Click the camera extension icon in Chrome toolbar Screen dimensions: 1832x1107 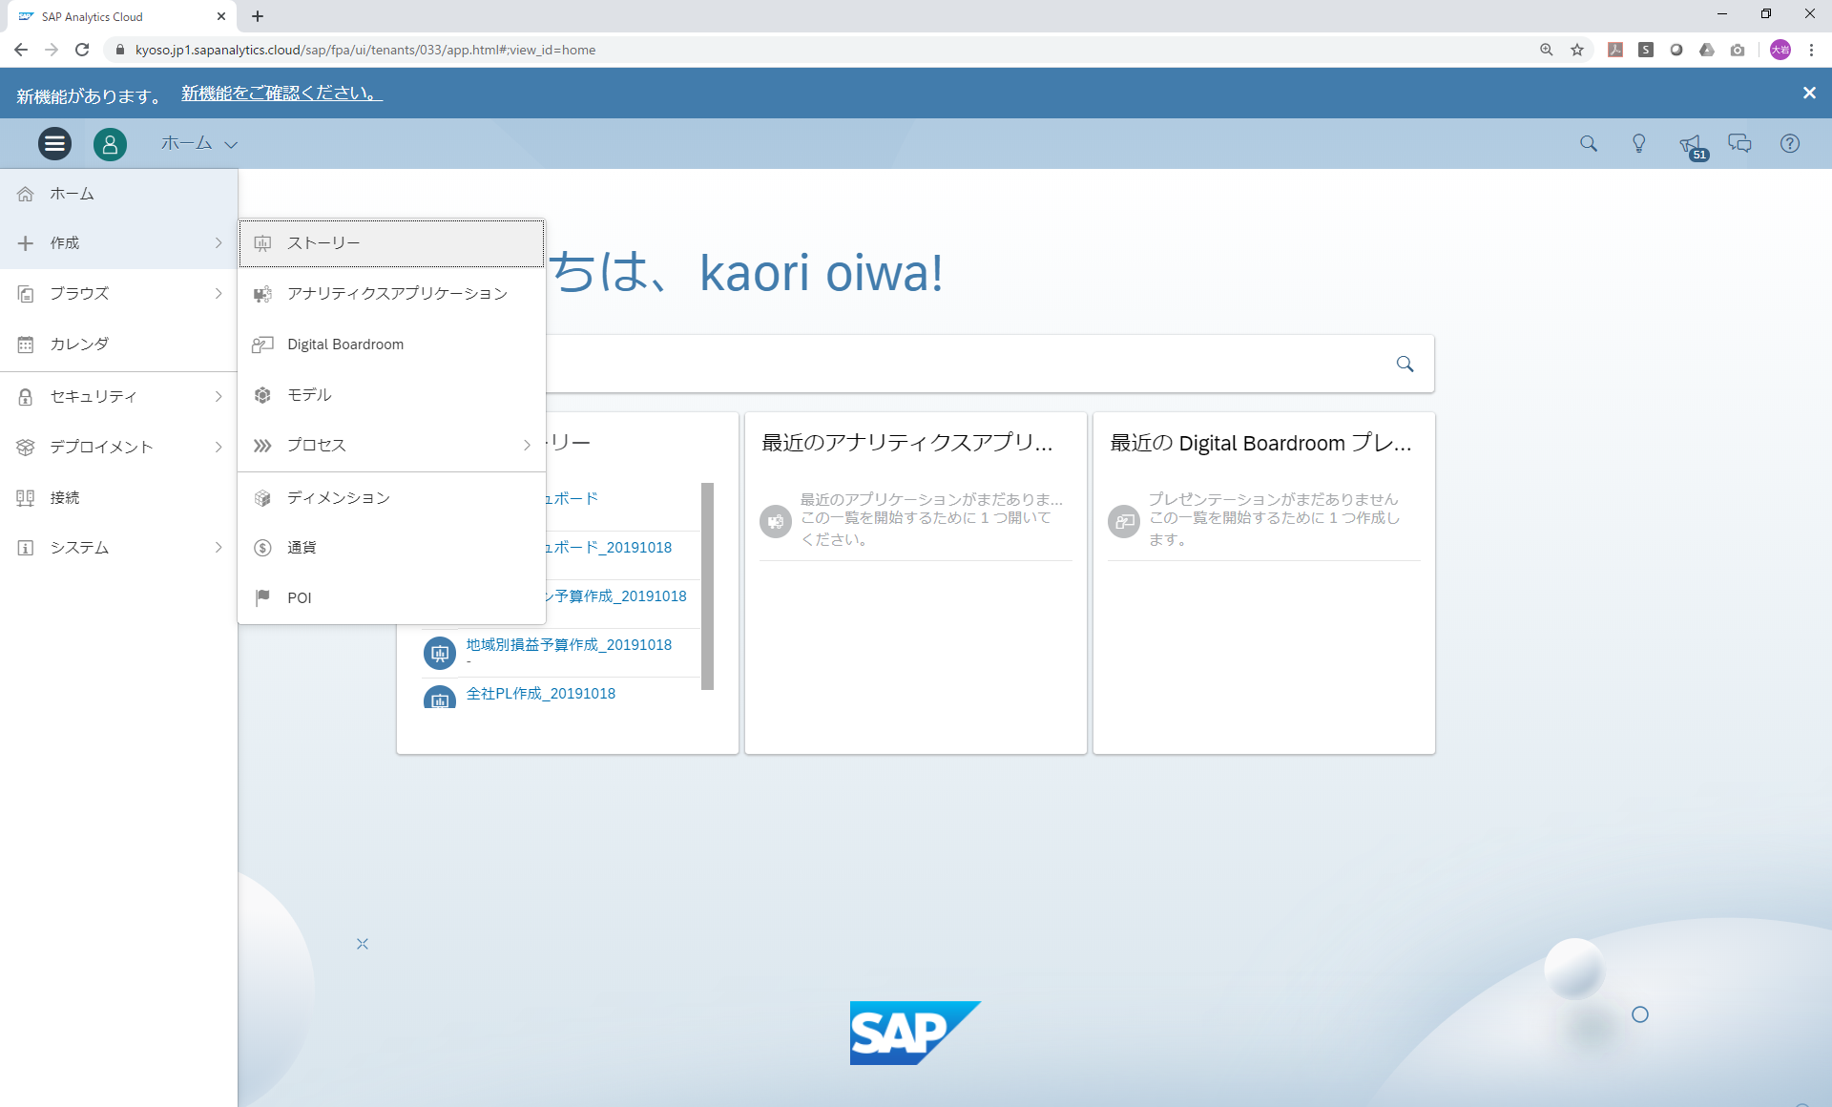(1738, 50)
